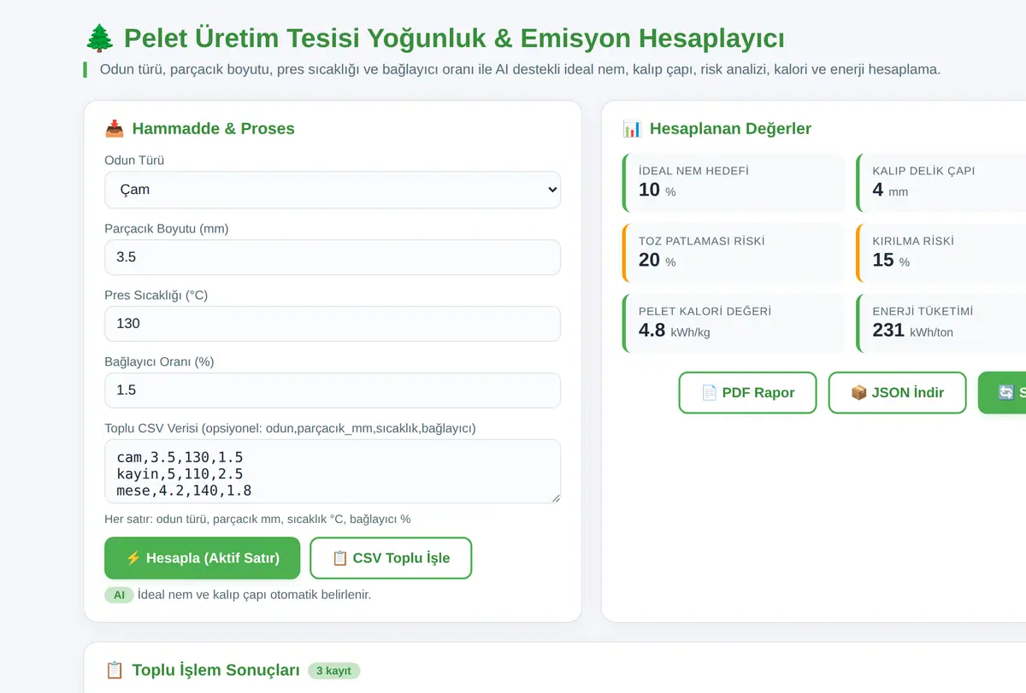This screenshot has height=693, width=1026.
Task: Click the CSV line cam,3.5,130,1.5
Action: [x=180, y=458]
